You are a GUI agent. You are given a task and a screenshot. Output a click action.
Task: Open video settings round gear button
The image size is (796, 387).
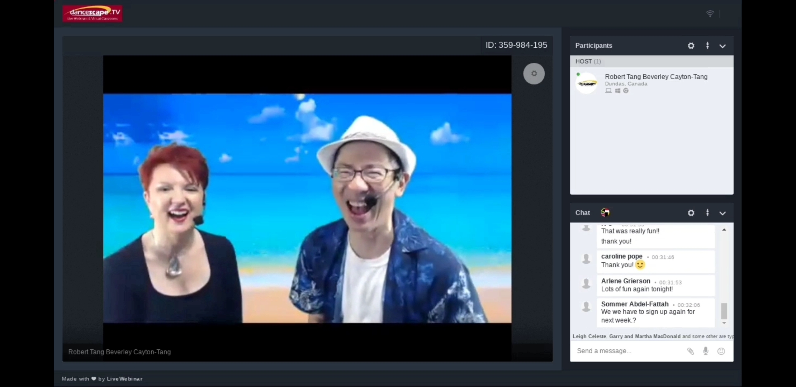click(534, 74)
